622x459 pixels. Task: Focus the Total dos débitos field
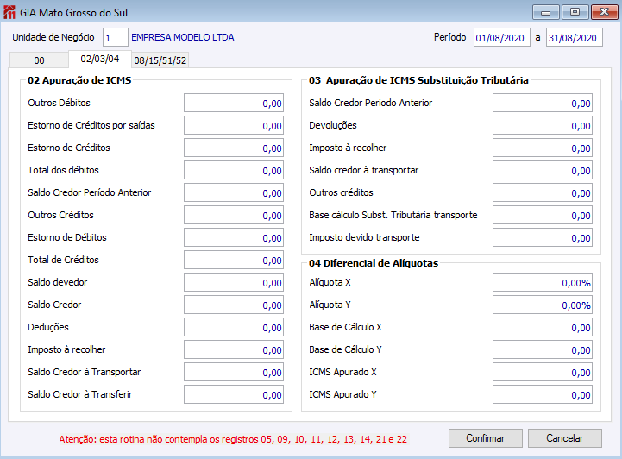(234, 171)
